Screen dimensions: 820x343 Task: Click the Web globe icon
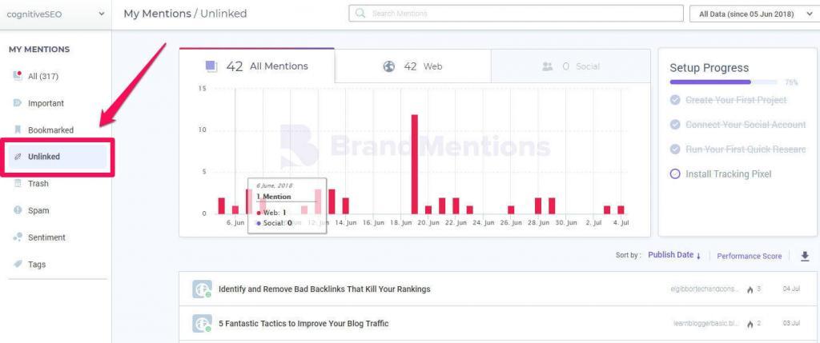pyautogui.click(x=389, y=66)
